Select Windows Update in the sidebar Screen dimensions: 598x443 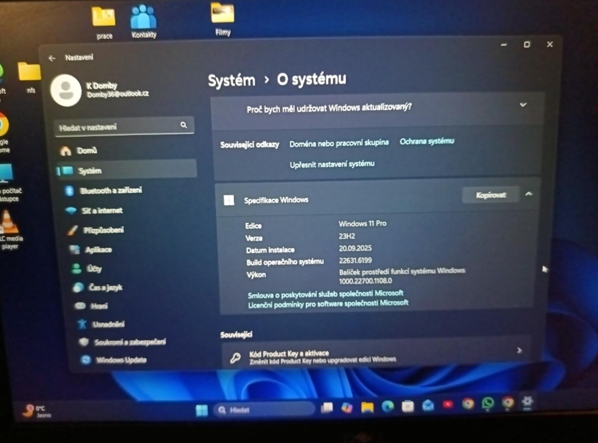click(121, 360)
